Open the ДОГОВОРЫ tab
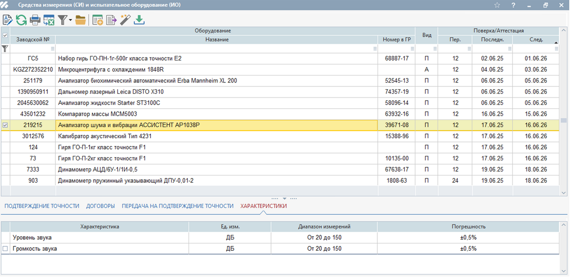571x279 pixels. click(100, 206)
